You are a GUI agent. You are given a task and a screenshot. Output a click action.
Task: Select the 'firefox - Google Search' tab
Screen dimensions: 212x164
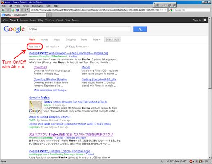[x=23, y=15]
